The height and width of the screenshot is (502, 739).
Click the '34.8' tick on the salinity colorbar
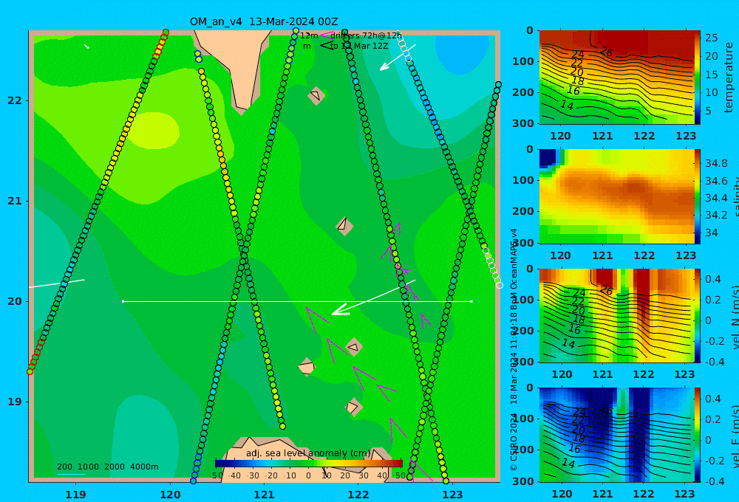click(716, 163)
